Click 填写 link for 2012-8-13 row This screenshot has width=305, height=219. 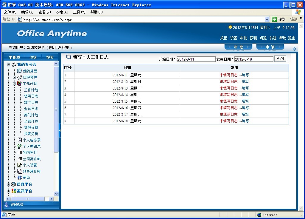(x=245, y=88)
